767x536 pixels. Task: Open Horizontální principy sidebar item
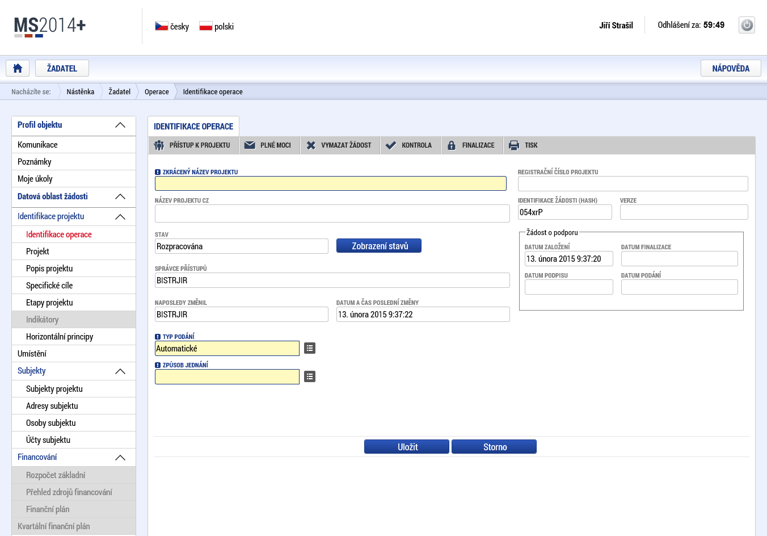tap(74, 337)
